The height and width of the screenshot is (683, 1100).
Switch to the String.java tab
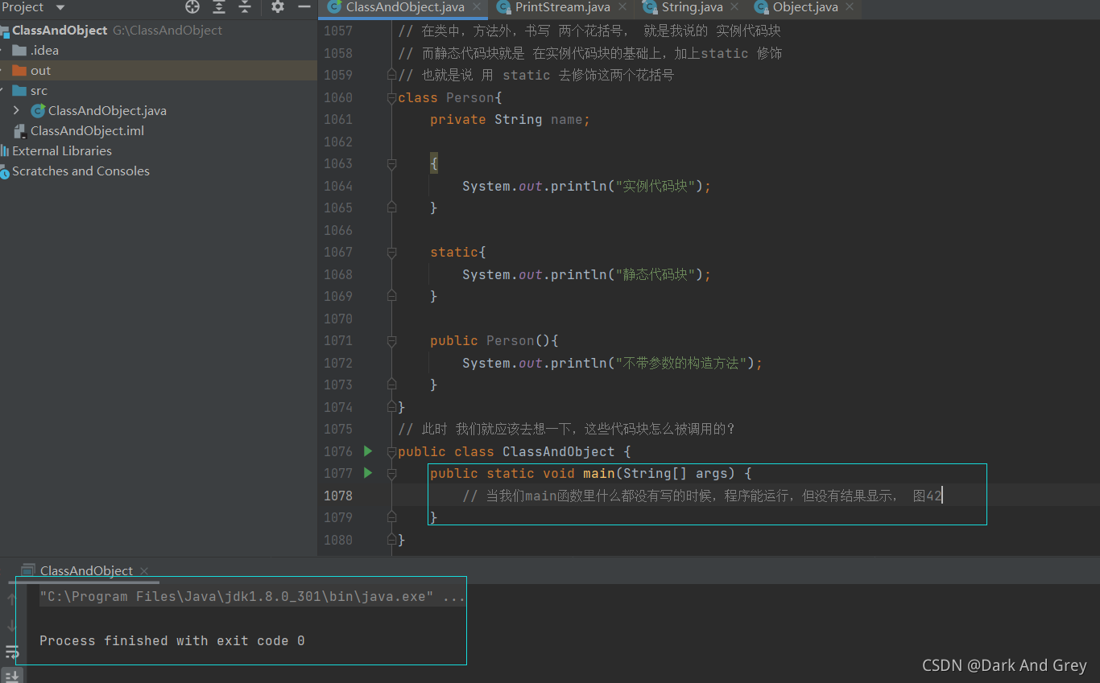692,7
